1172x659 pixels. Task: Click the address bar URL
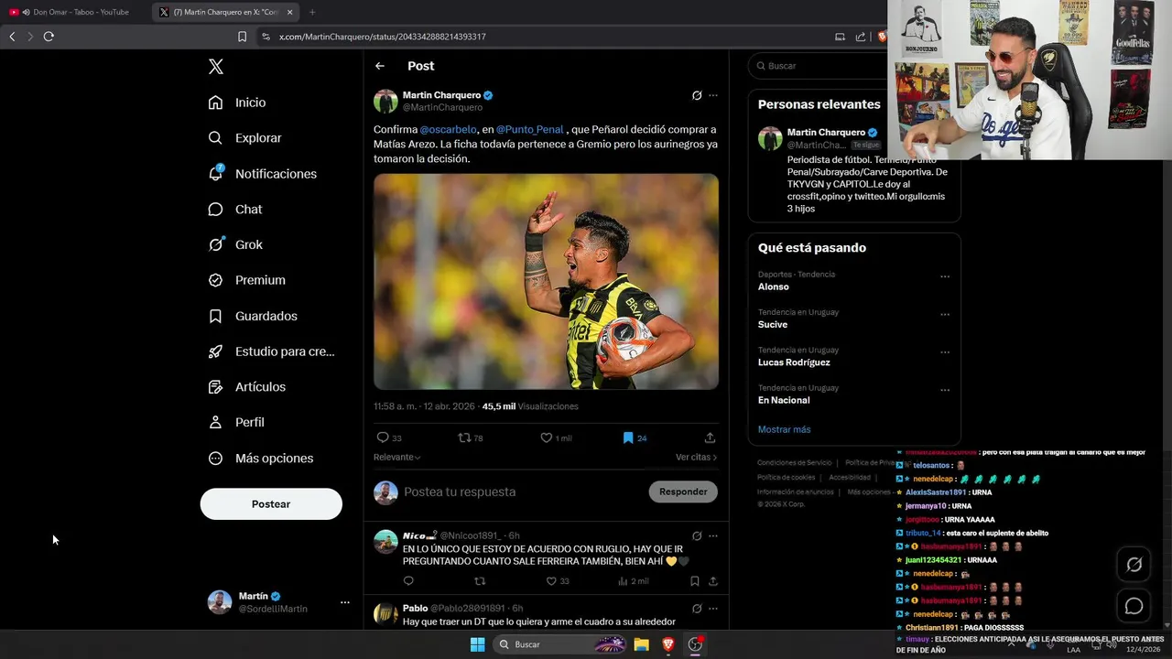[x=382, y=37]
